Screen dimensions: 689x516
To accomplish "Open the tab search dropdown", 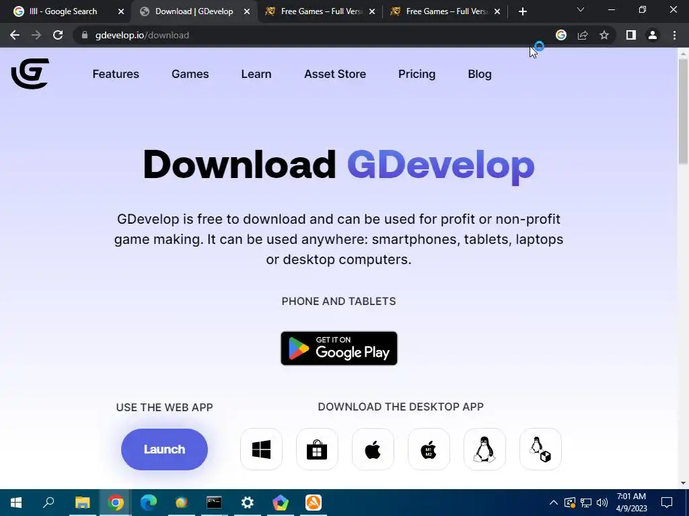I will 581,9.
